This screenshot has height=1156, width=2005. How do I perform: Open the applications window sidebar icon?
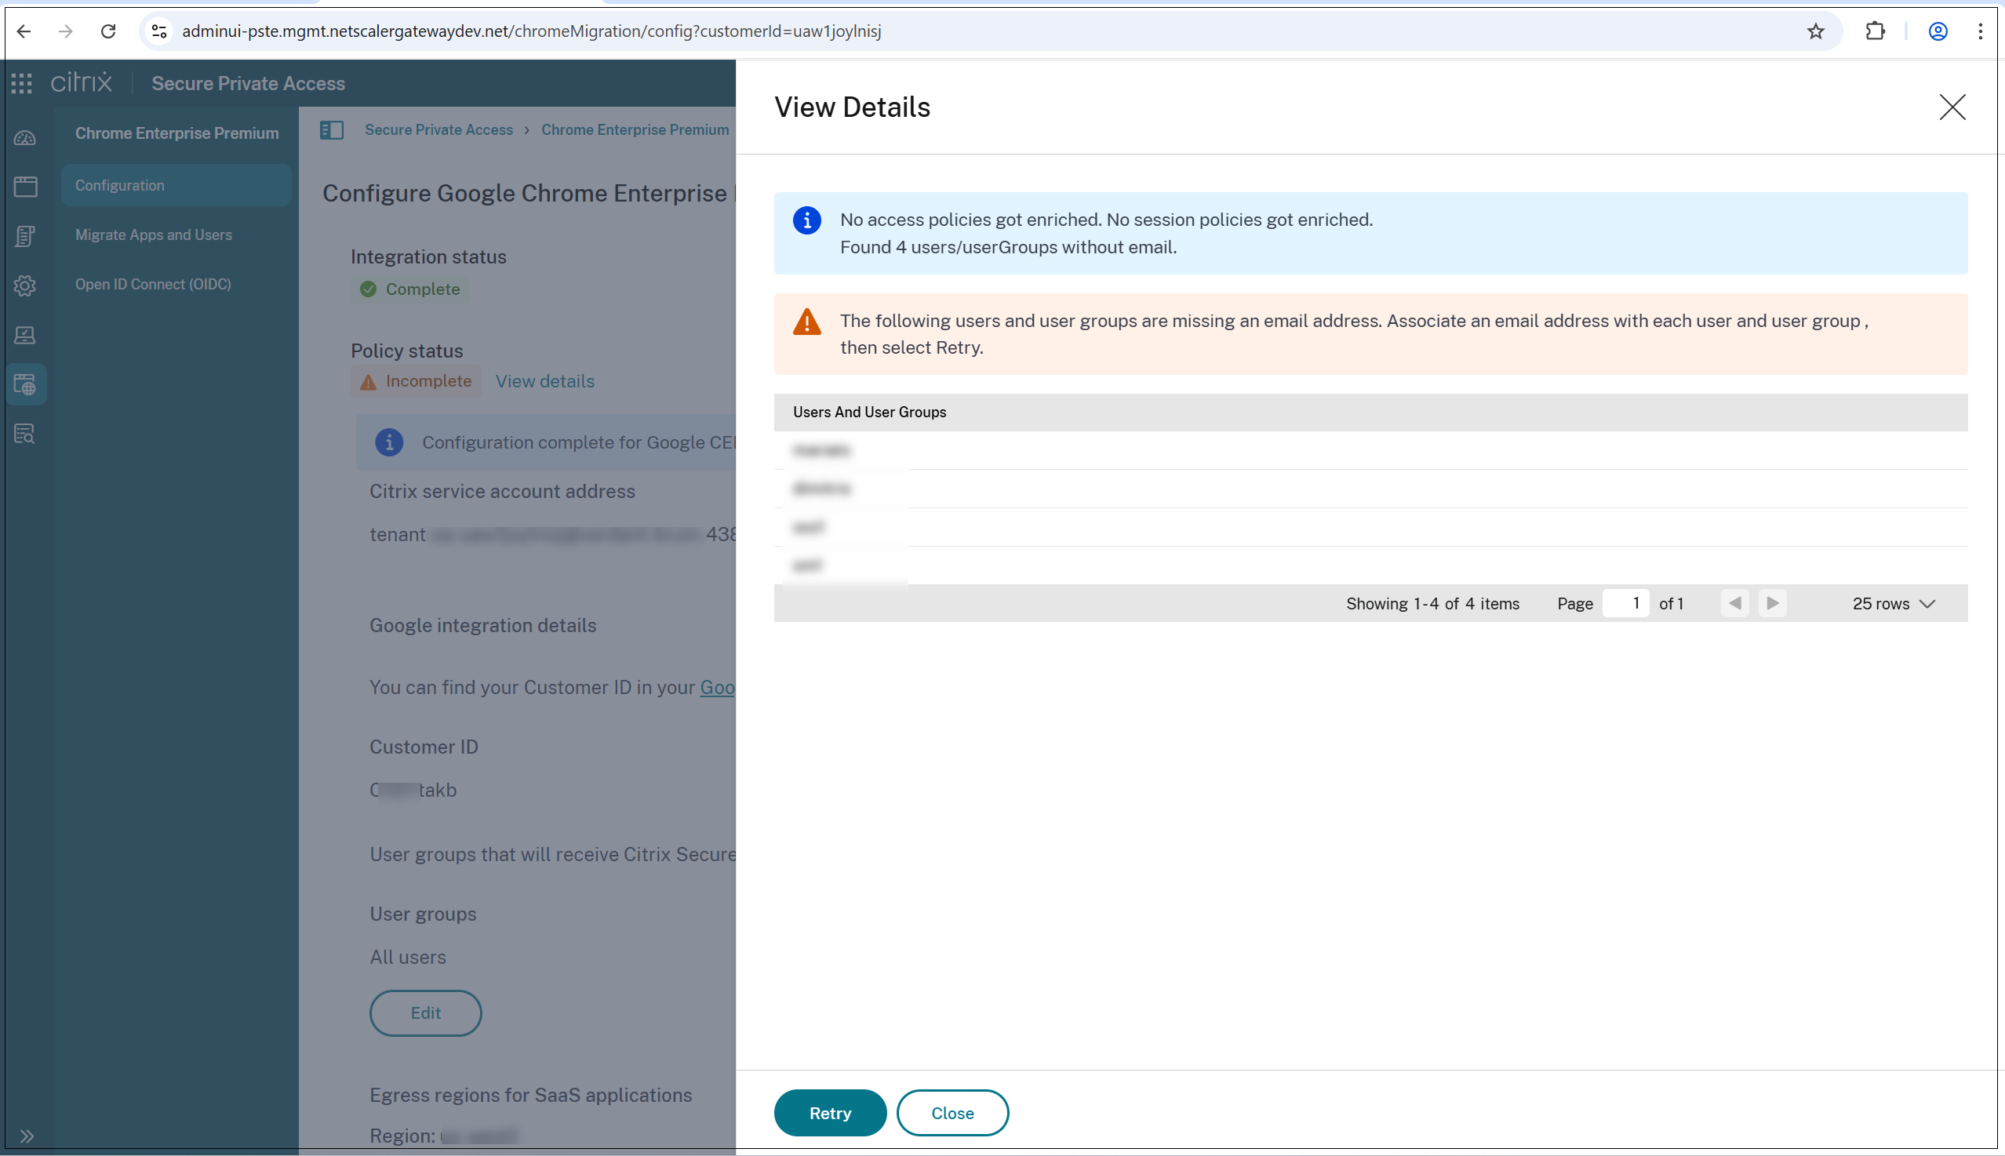point(25,187)
